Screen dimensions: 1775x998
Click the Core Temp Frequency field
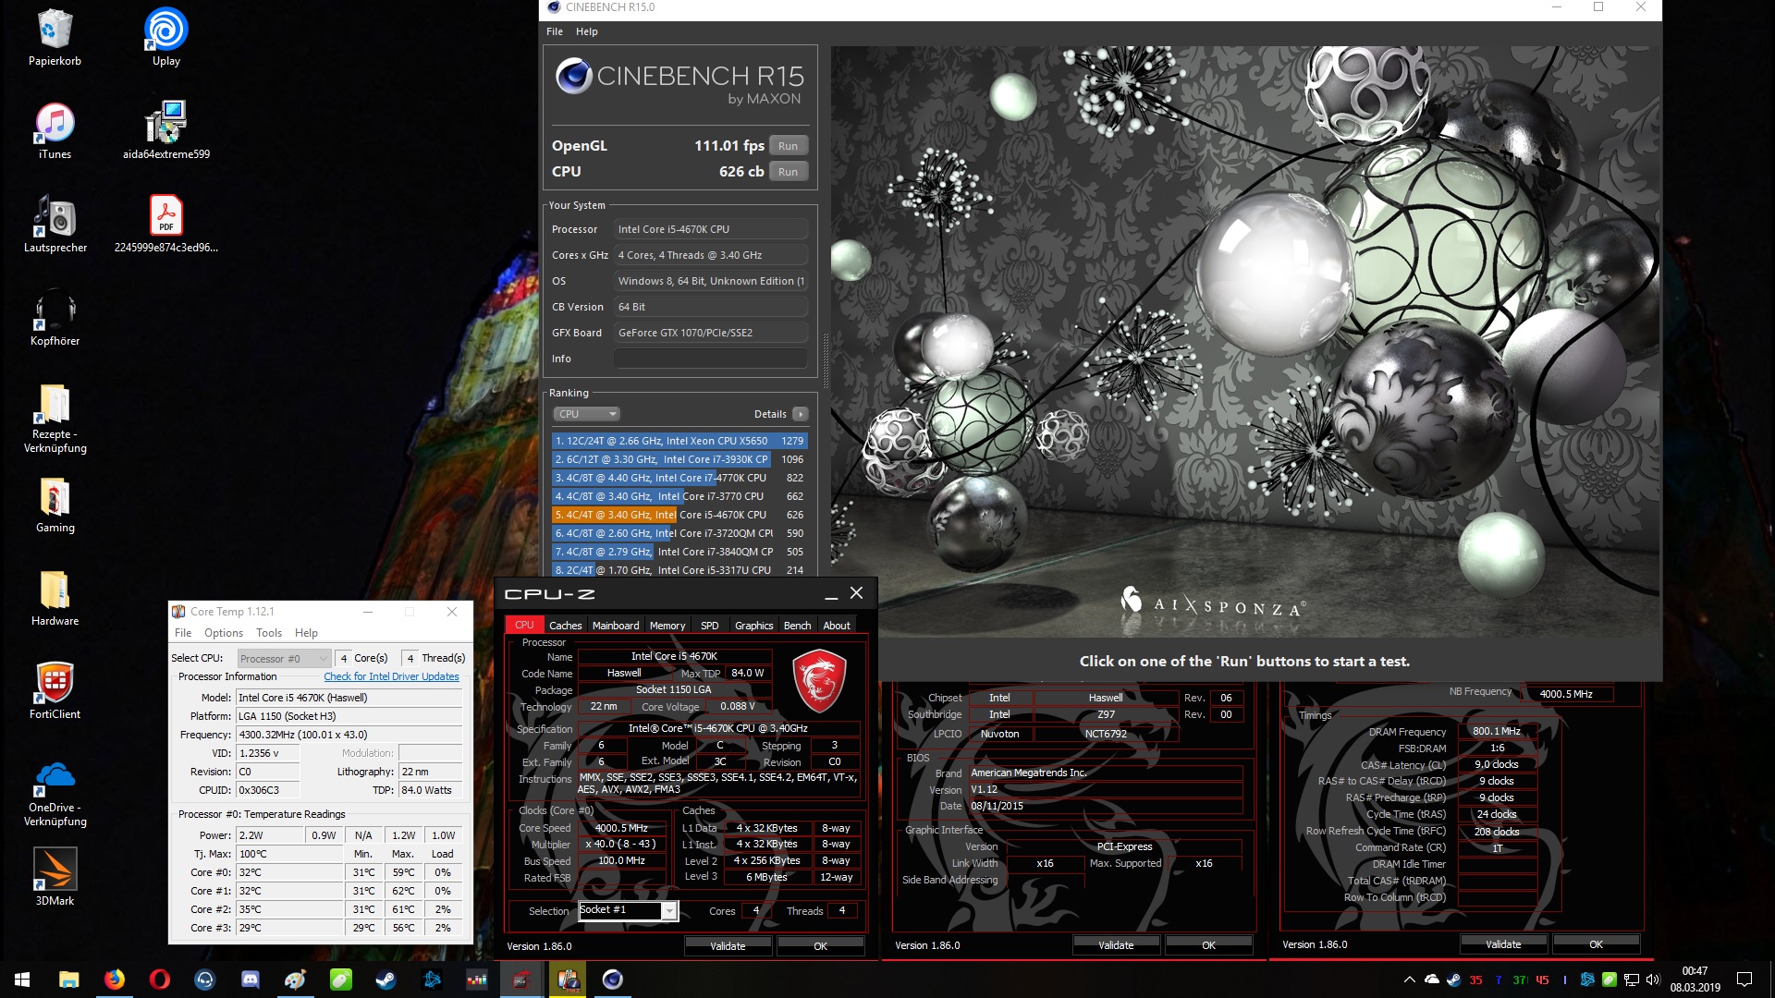click(349, 735)
